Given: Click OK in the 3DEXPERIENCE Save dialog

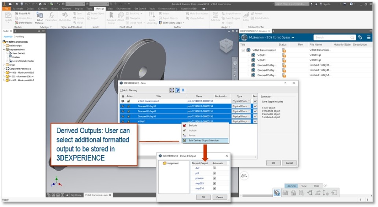Looking at the screenshot, I should [273, 163].
